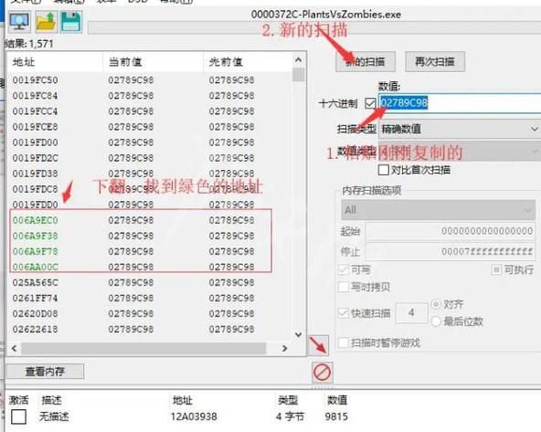Image resolution: width=541 pixels, height=432 pixels.
Task: Select address 0019FC50 row
Action: click(150, 80)
